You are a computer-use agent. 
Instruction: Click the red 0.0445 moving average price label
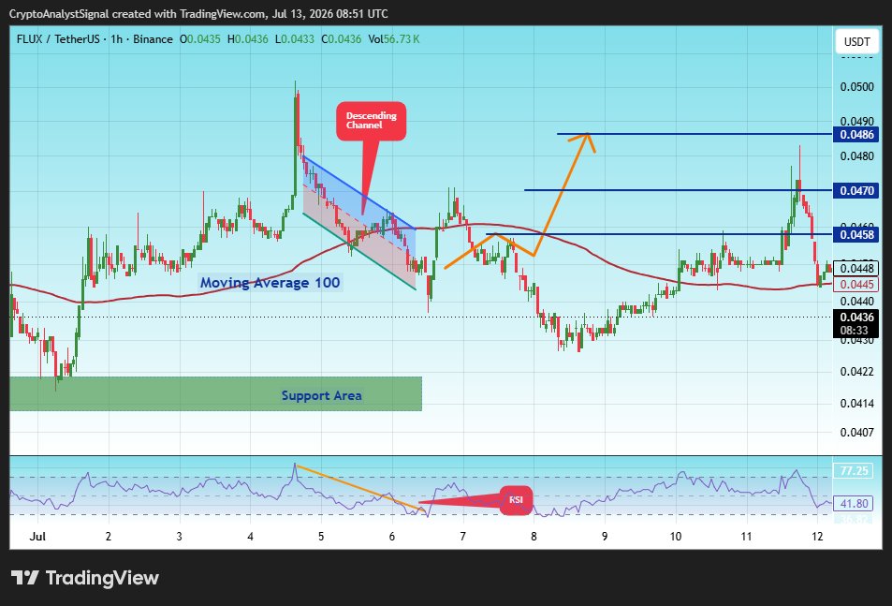point(856,285)
